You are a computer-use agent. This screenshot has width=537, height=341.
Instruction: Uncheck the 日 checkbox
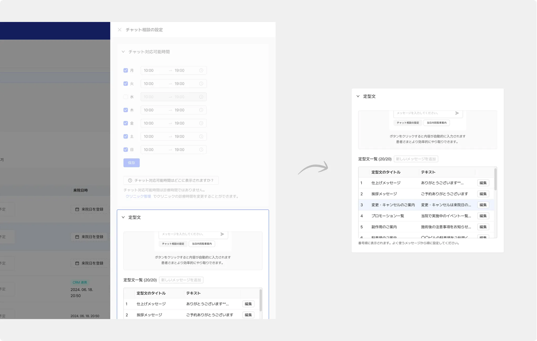click(x=126, y=150)
